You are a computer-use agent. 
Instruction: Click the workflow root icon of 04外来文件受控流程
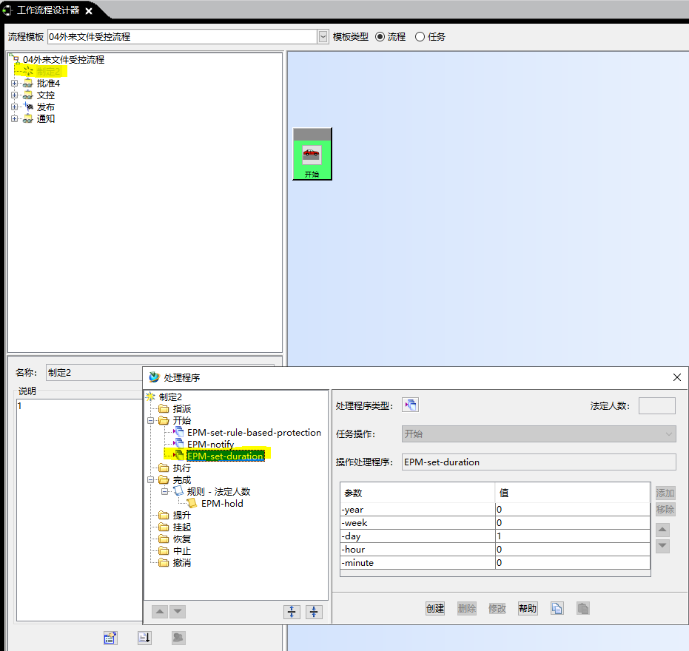(15, 59)
